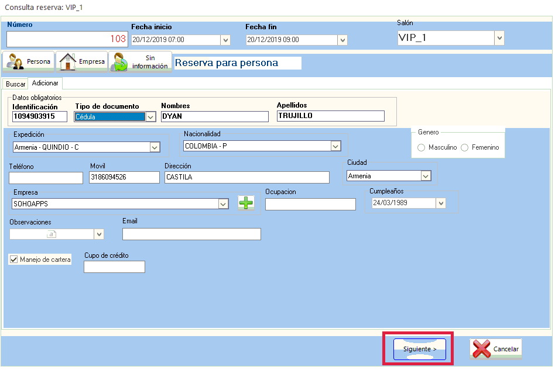The width and height of the screenshot is (555, 370).
Task: Open the Cumpleaños date picker
Action: [x=441, y=203]
